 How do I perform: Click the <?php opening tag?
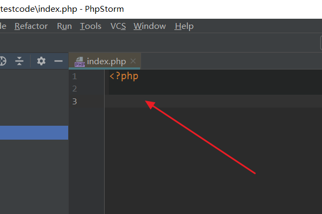tap(124, 76)
